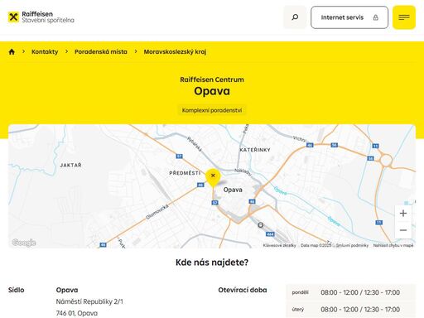Click the Kateřinky district label on map
The height and width of the screenshot is (318, 424).
255,150
